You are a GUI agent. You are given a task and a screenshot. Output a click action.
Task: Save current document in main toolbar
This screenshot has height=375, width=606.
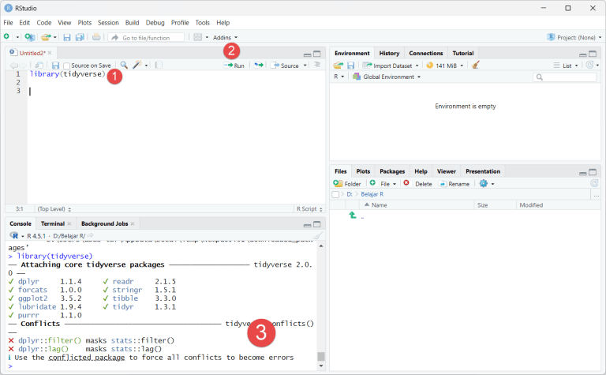67,37
